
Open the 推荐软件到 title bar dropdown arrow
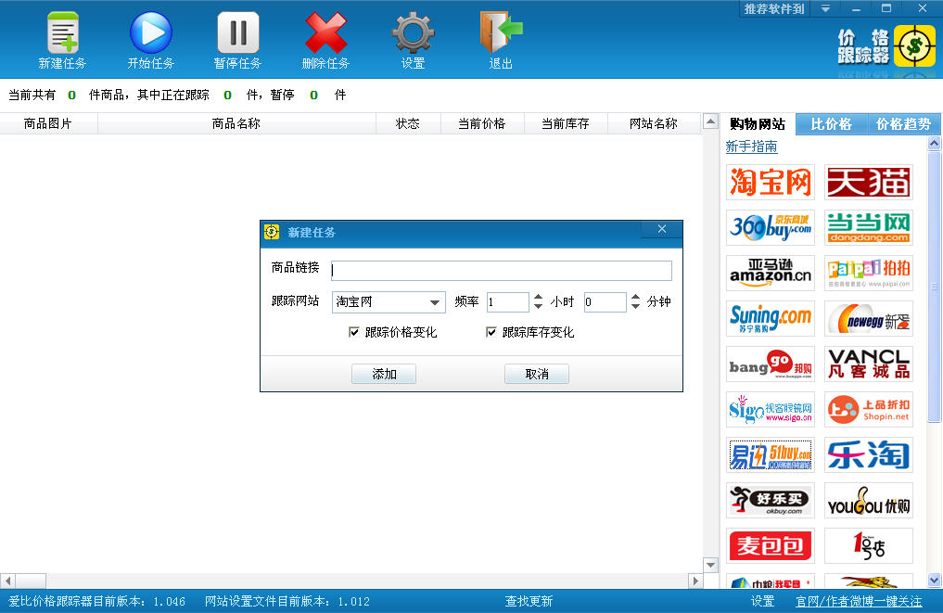[826, 8]
